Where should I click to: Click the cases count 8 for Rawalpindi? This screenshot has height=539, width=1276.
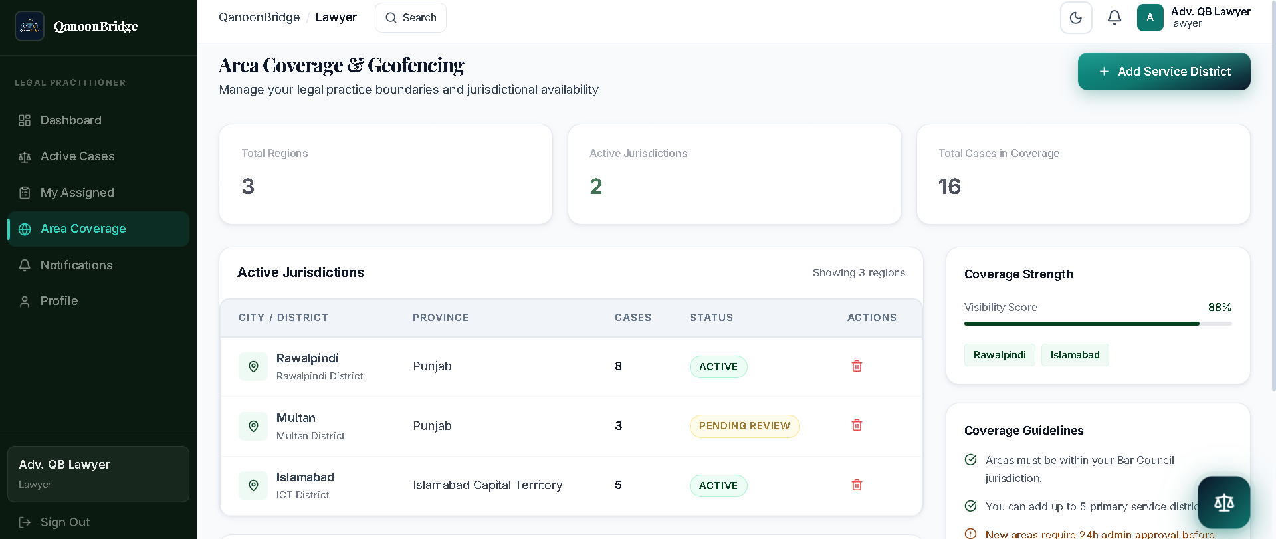click(618, 366)
